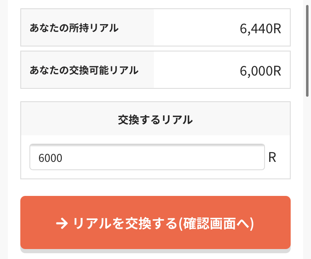Click the blank space between the input panel and orange button
Image resolution: width=311 pixels, height=259 pixels.
tap(155, 188)
